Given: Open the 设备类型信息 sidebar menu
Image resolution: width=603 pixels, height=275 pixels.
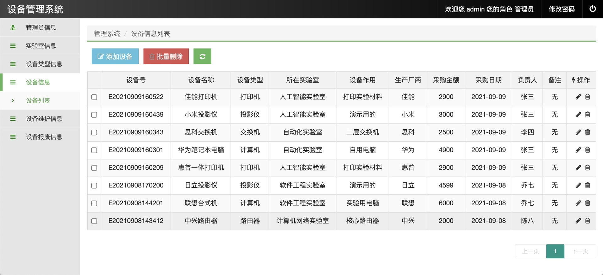Looking at the screenshot, I should click(40, 64).
